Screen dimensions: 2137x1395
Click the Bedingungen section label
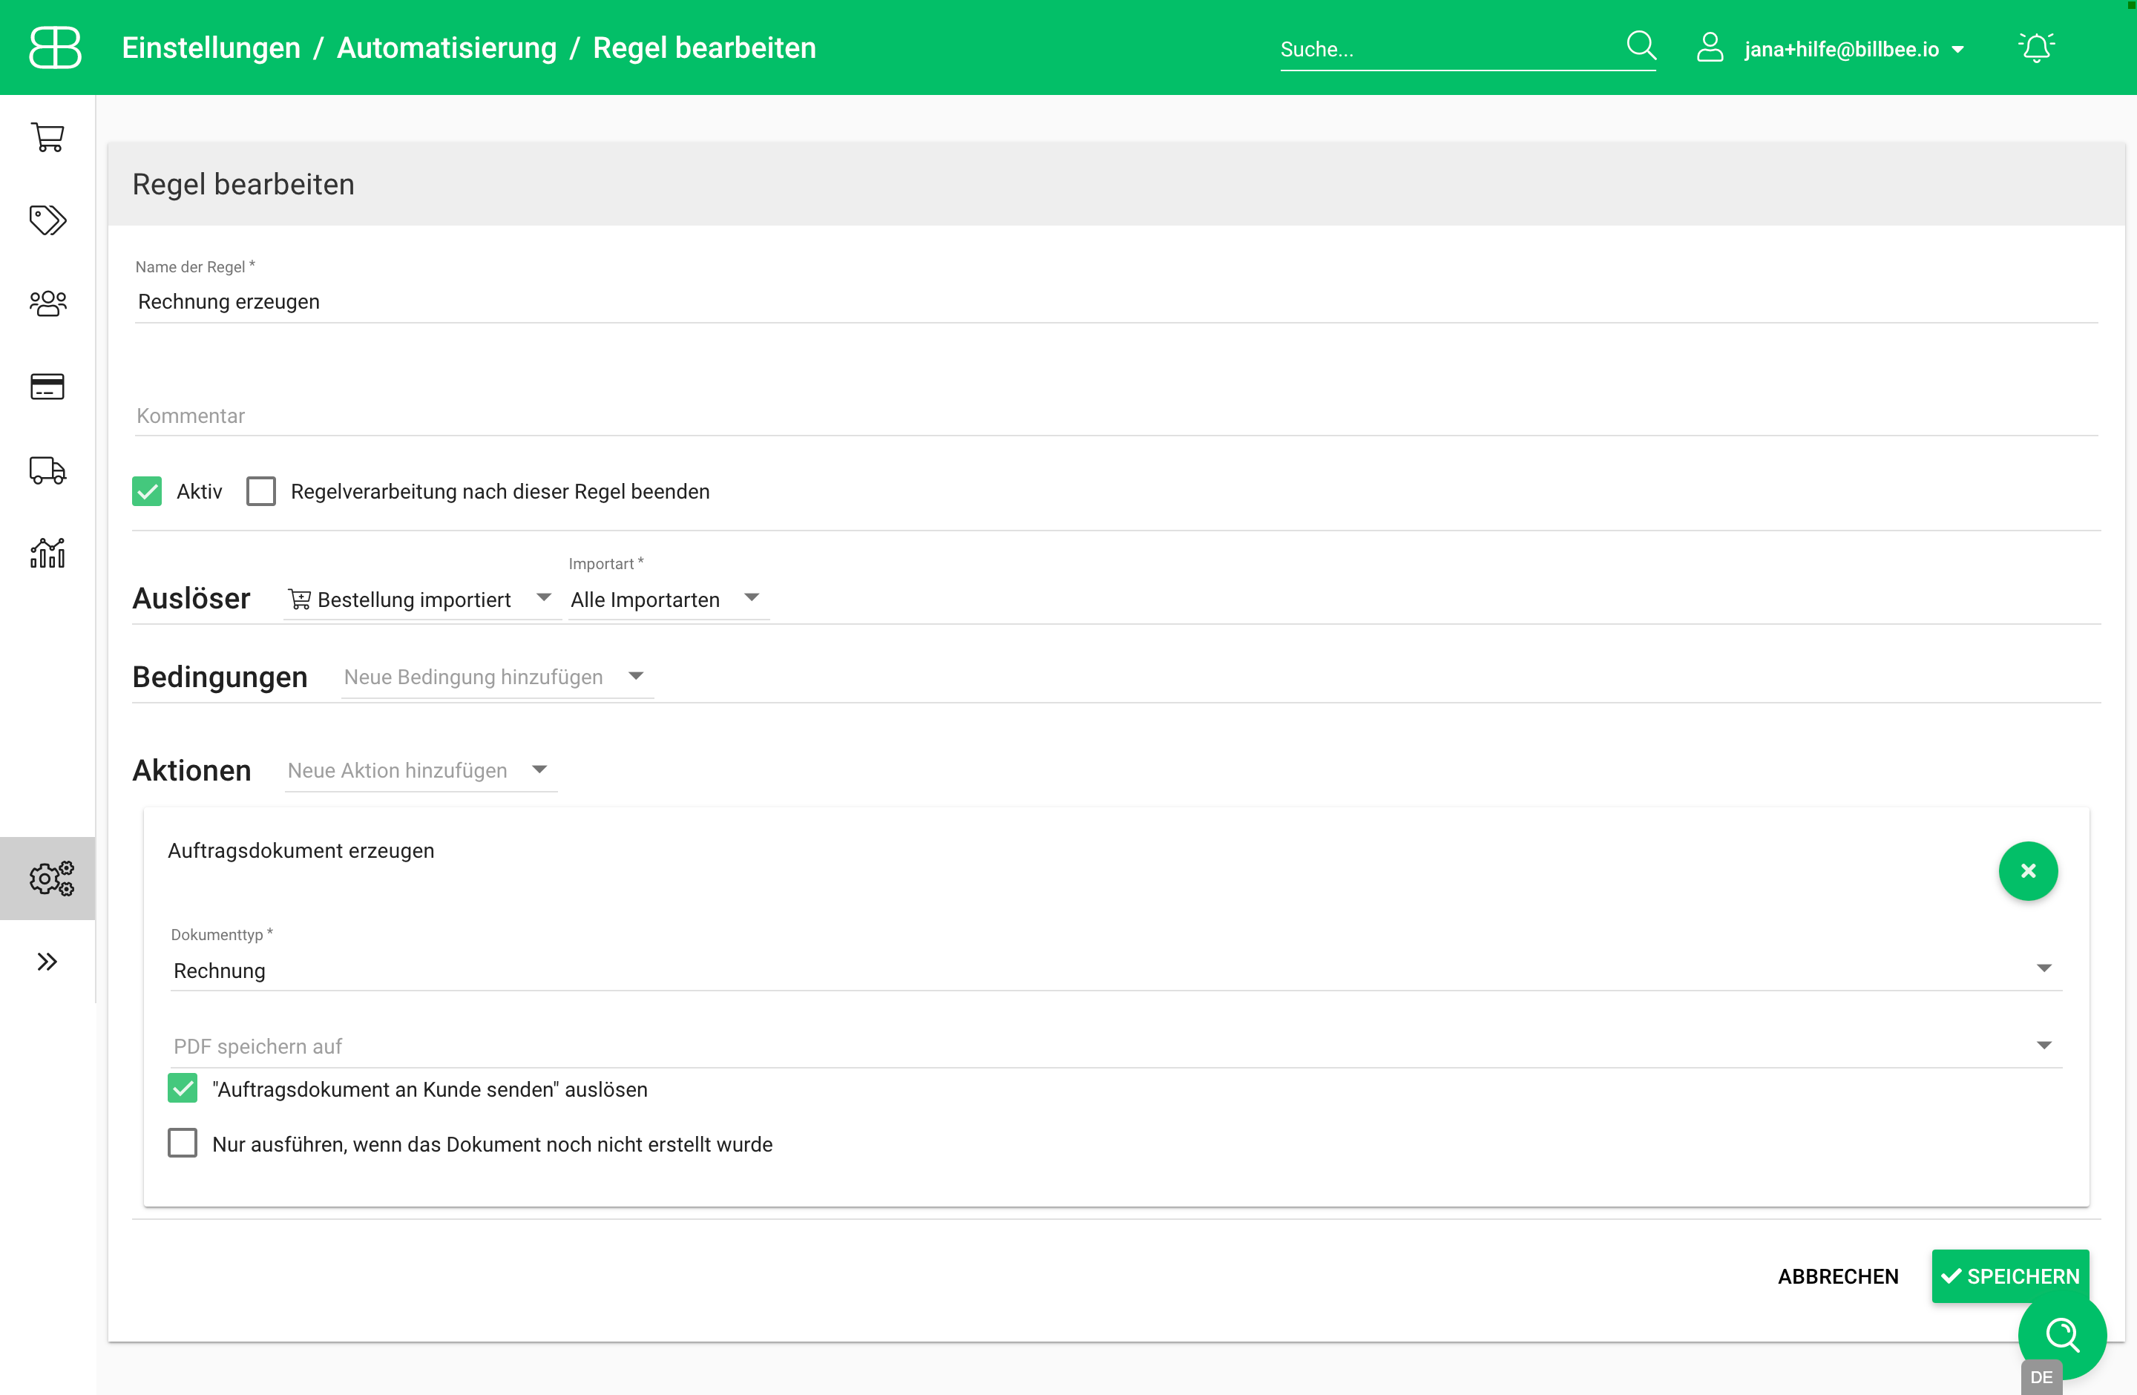(220, 677)
